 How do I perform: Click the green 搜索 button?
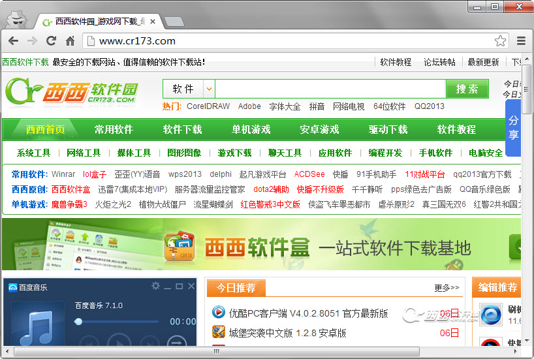click(467, 89)
